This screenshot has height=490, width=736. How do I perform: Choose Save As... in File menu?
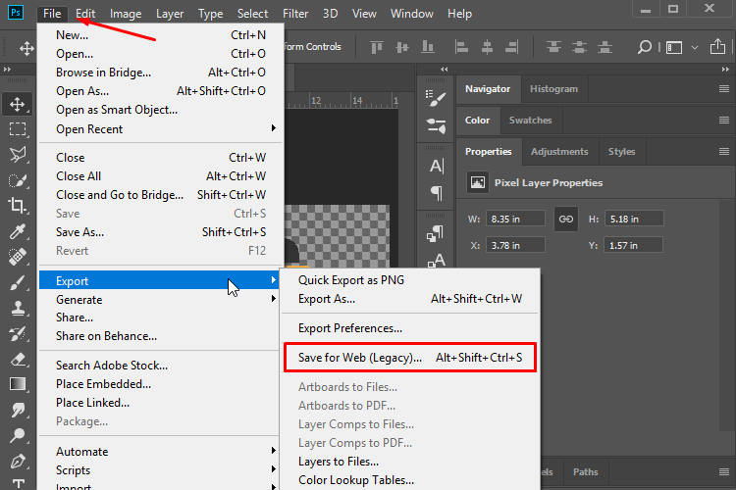[x=161, y=232]
